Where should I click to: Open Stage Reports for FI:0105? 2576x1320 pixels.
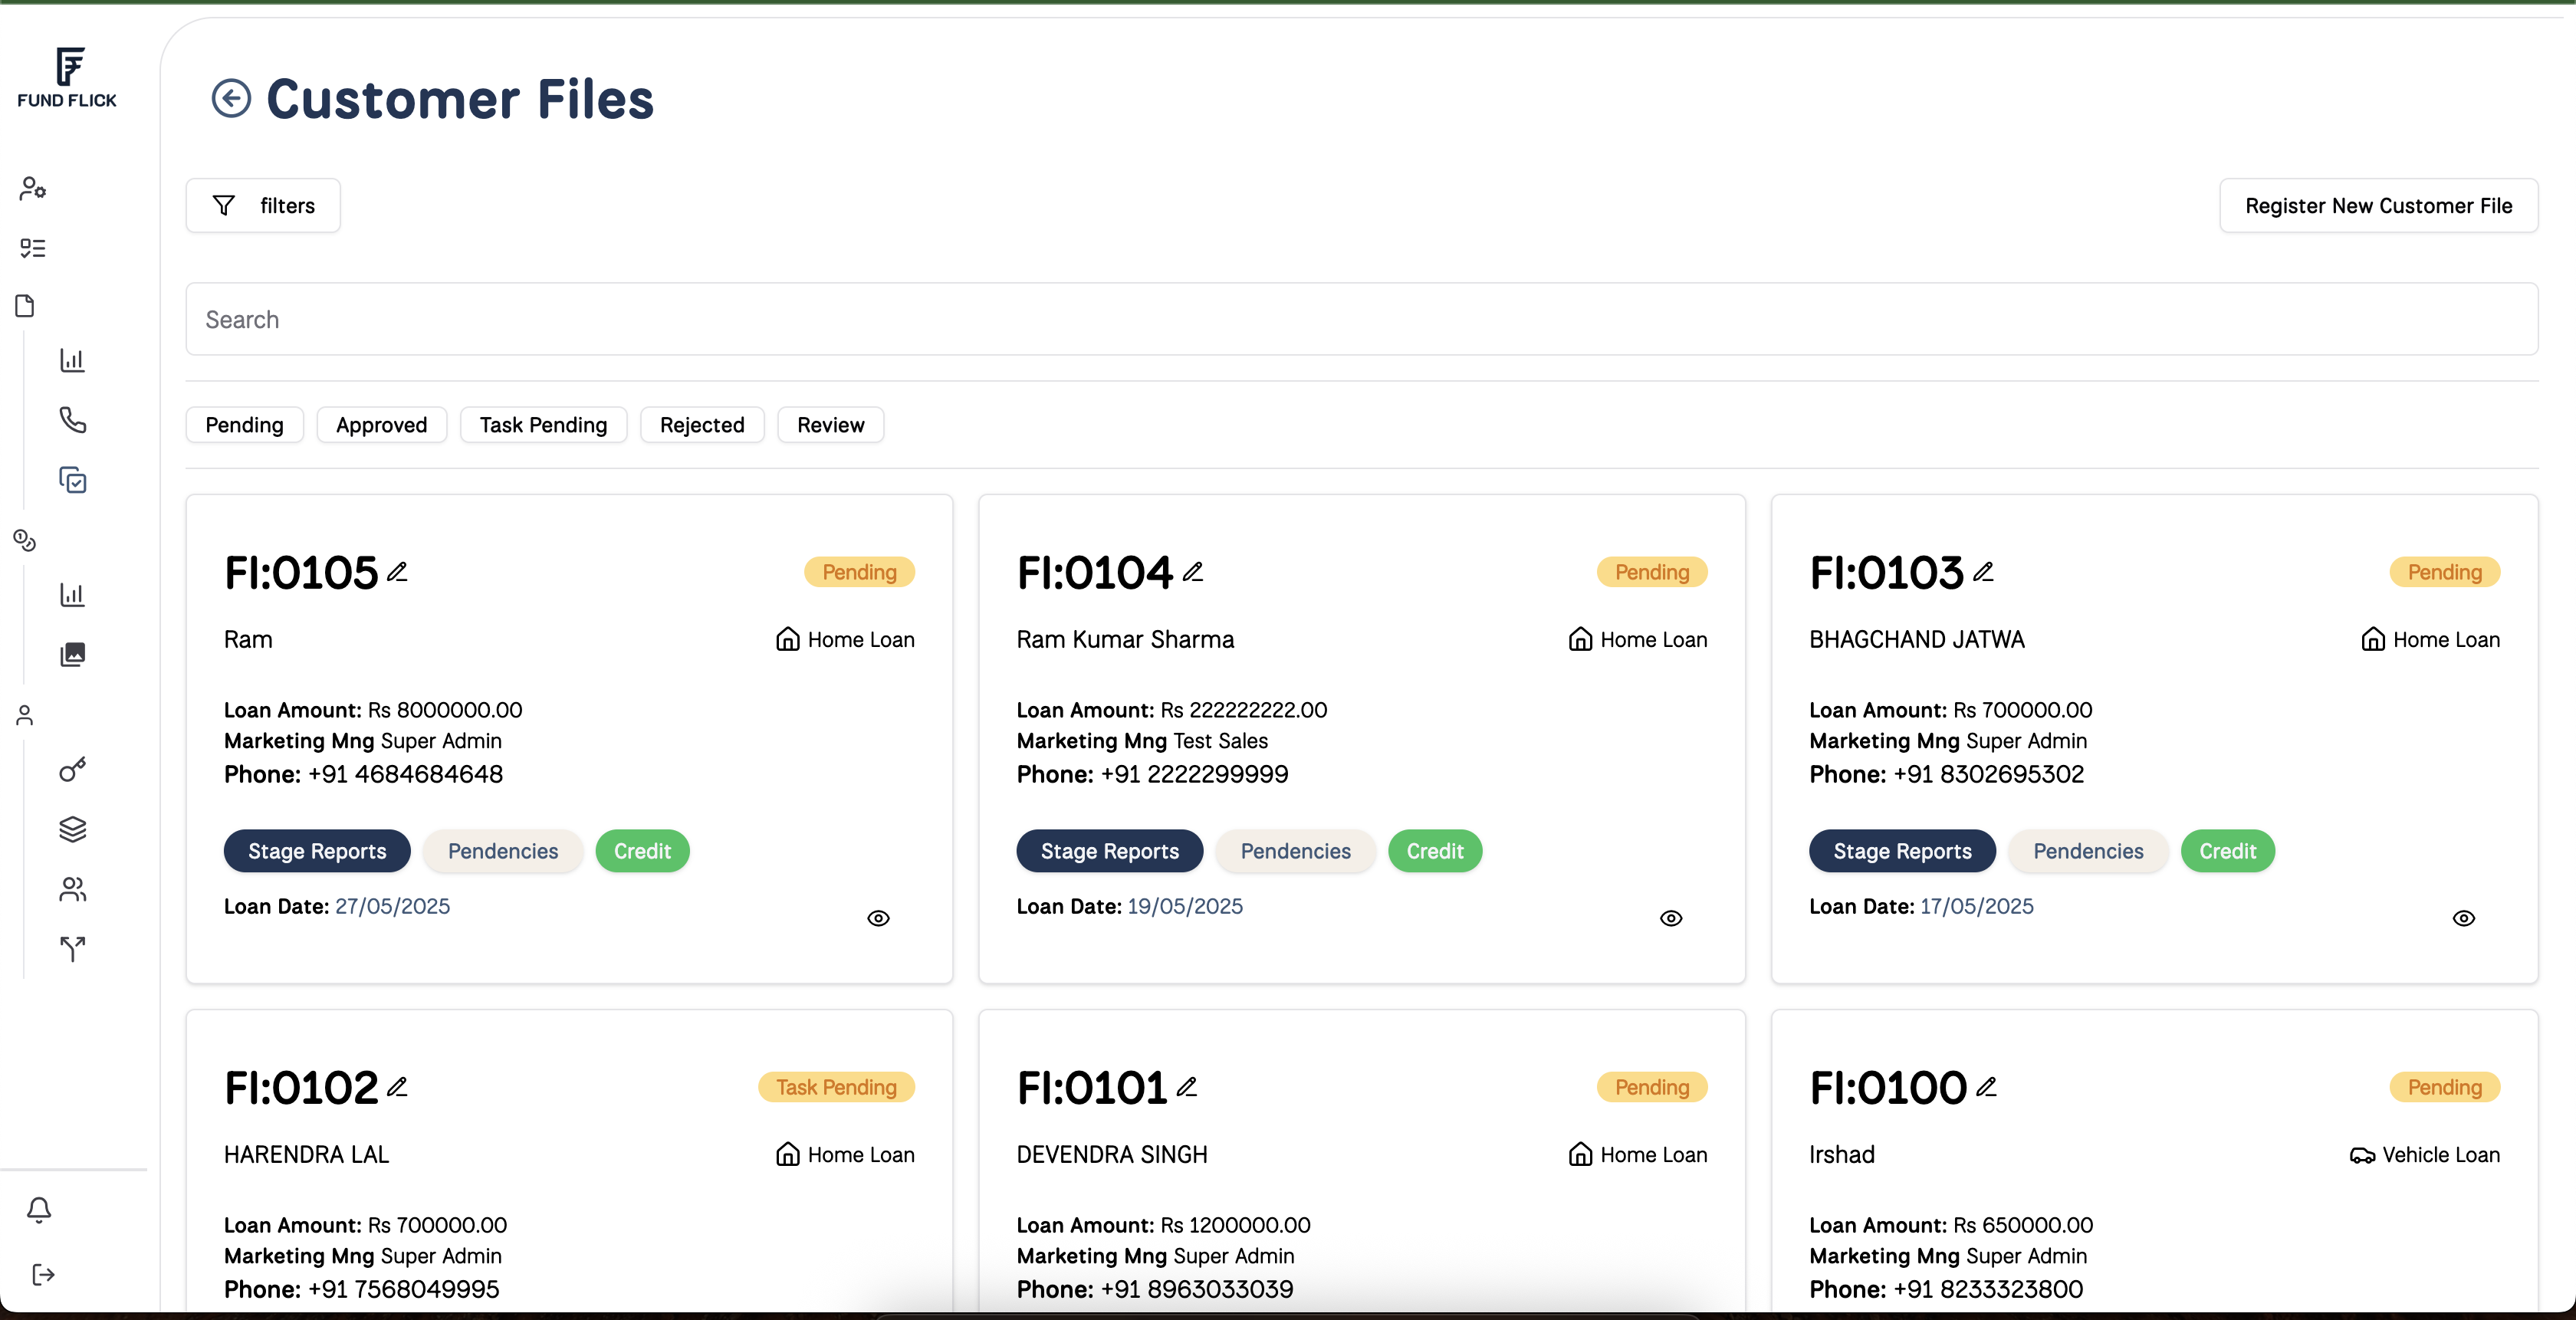[317, 851]
